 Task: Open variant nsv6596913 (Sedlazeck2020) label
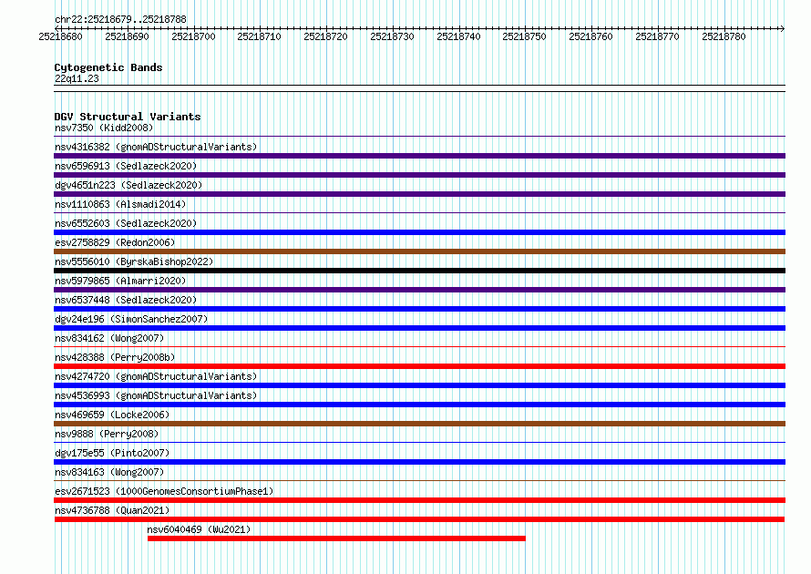(126, 166)
